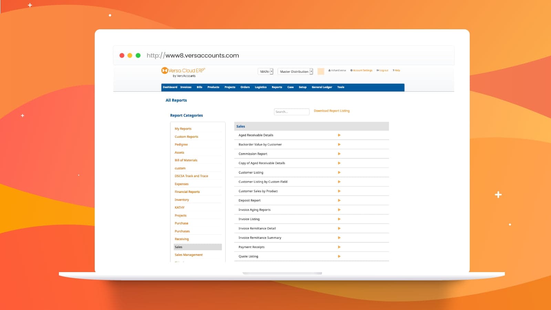This screenshot has width=551, height=310.
Task: Click the user icon beside richard.versa
Action: pyautogui.click(x=330, y=70)
